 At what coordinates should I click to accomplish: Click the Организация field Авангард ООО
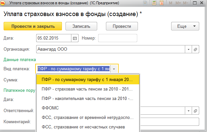111,49
